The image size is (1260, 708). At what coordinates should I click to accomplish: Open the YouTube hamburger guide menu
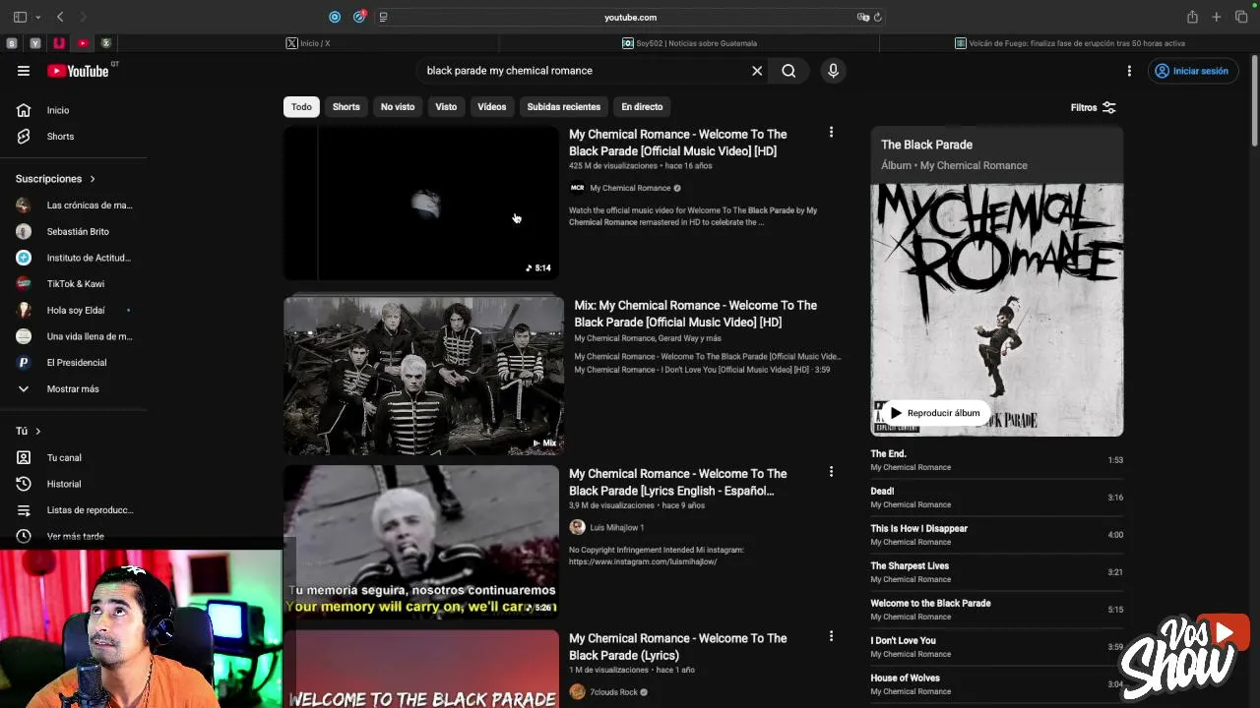coord(24,71)
